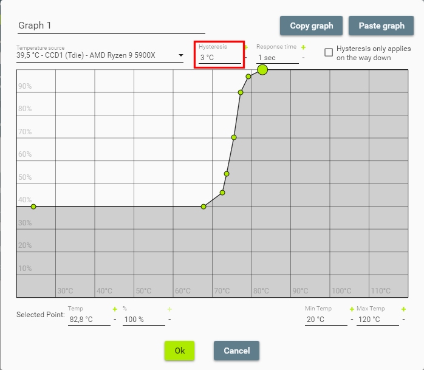Decrease Min Temp with the minus sign

pos(352,320)
